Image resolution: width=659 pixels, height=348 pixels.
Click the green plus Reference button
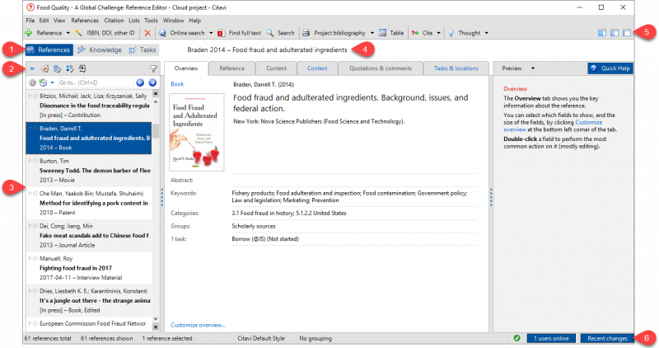(44, 33)
